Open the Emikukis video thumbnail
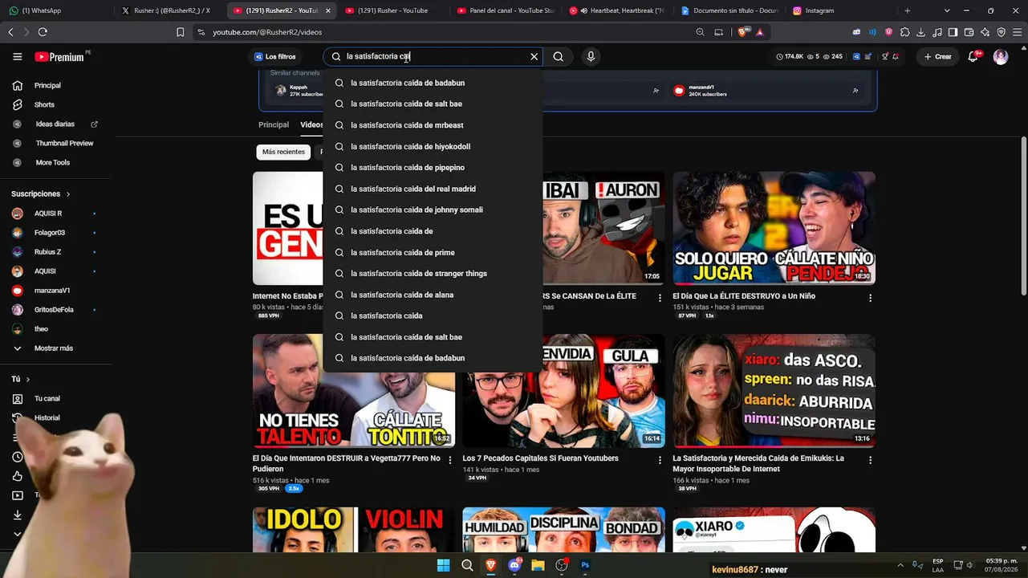The height and width of the screenshot is (578, 1028). [774, 390]
